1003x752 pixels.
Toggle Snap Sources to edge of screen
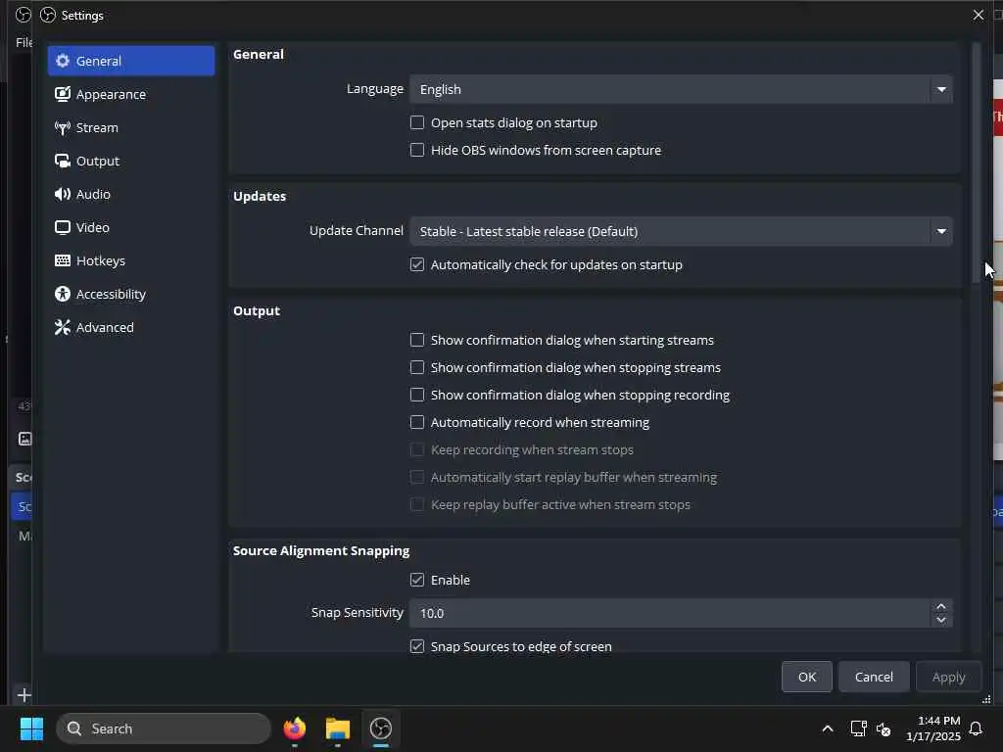click(x=417, y=646)
